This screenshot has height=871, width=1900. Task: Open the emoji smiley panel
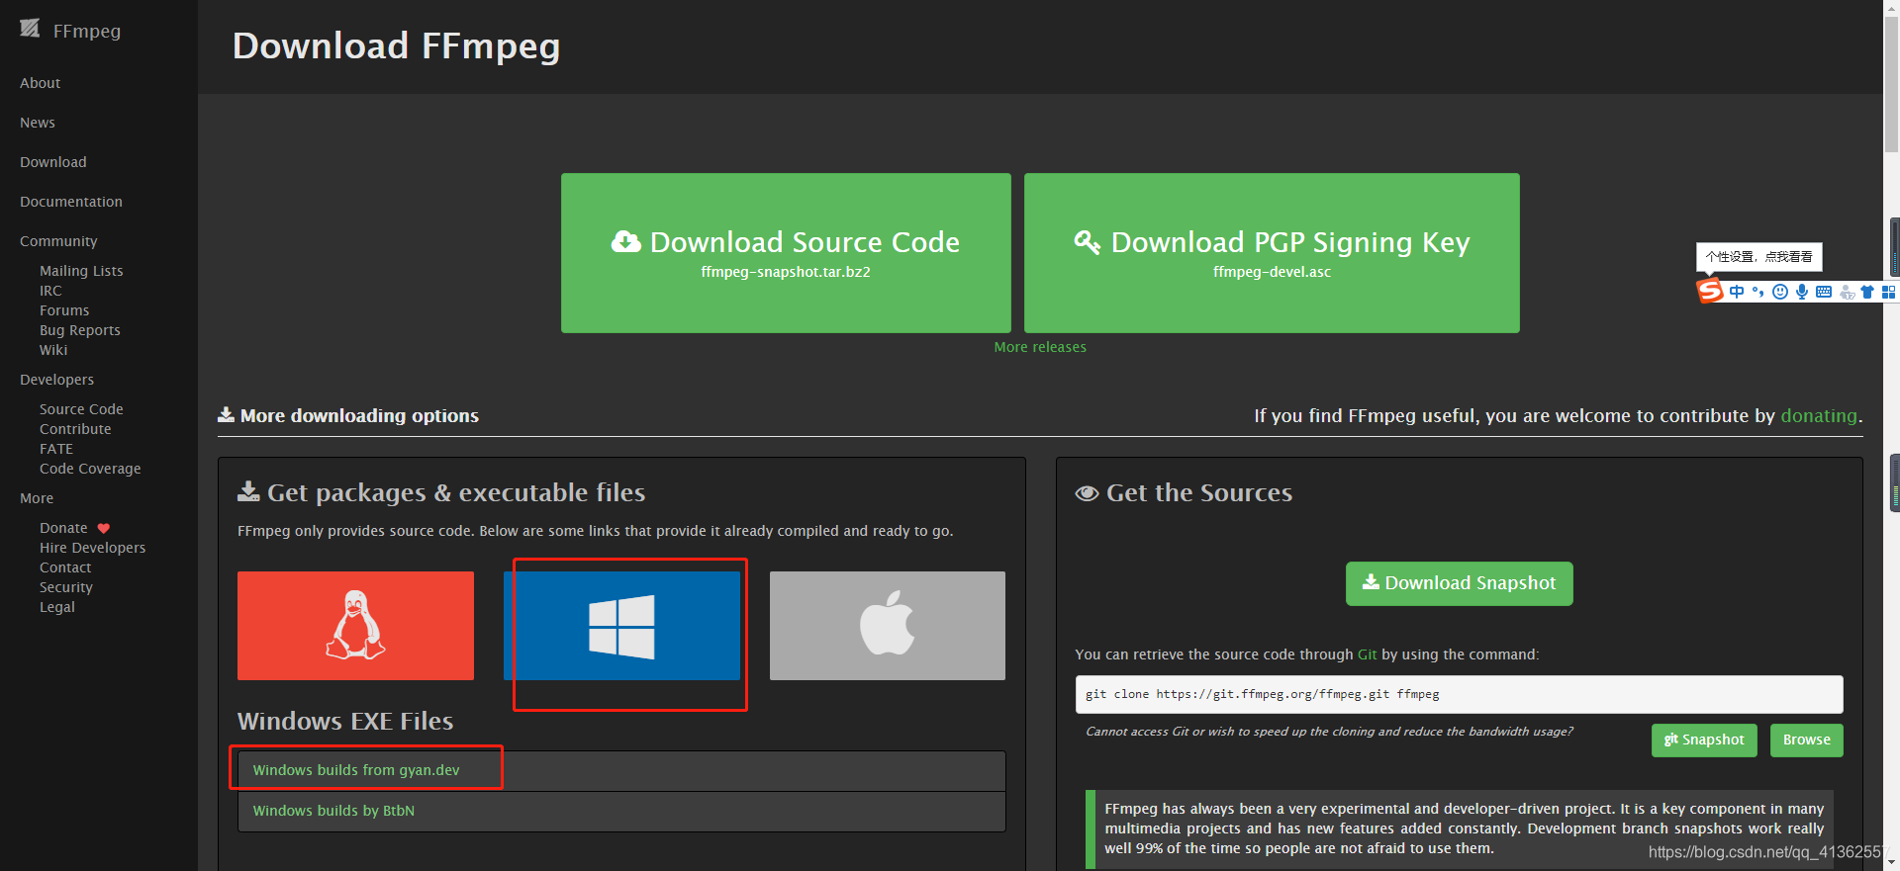[1780, 292]
